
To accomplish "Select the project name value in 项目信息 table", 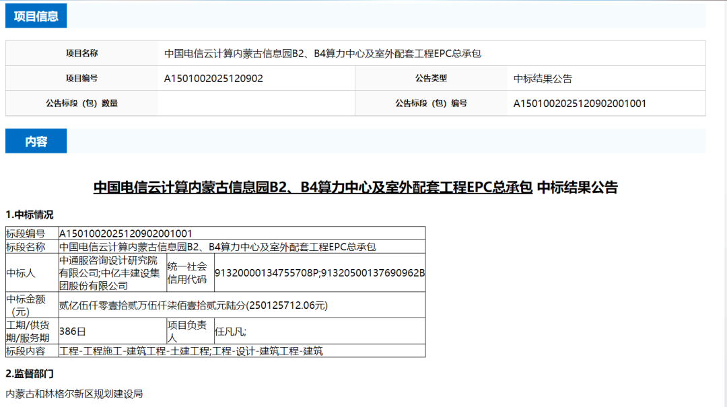I will point(322,53).
